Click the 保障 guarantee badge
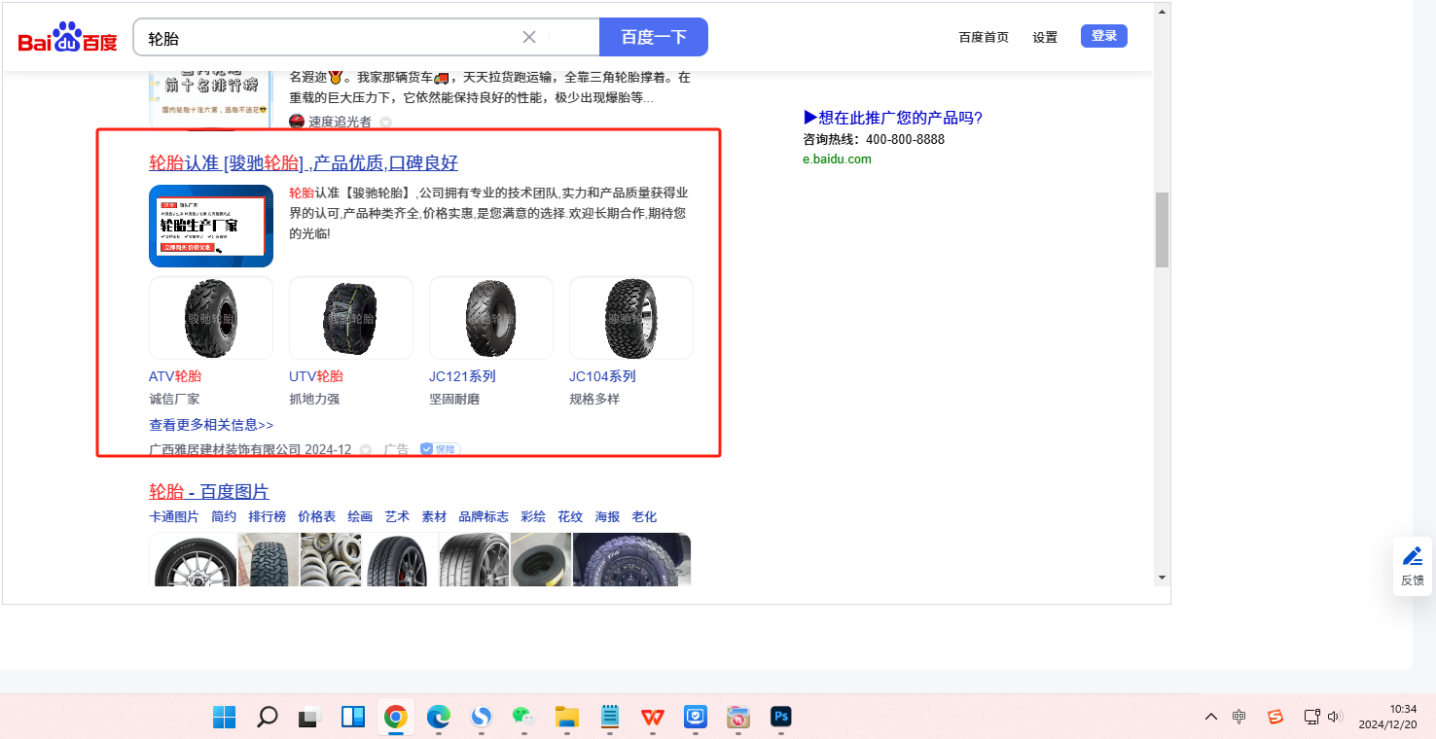The image size is (1436, 739). (440, 449)
